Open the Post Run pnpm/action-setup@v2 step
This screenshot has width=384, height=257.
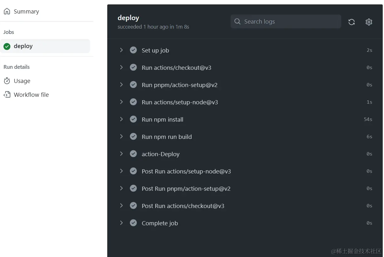(x=186, y=189)
